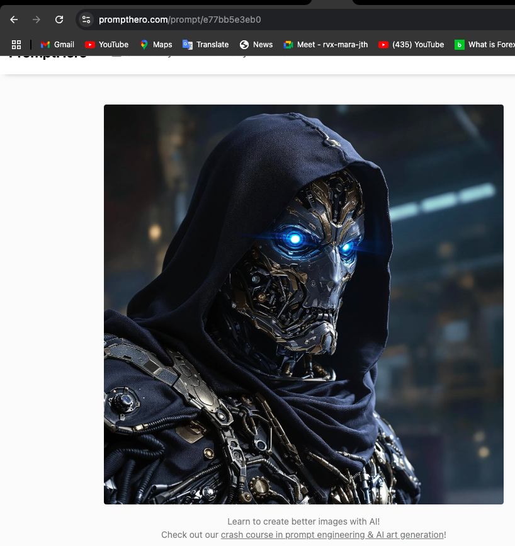Open the apps grid icon in the bookmarks bar
This screenshot has height=546, width=515.
point(16,45)
